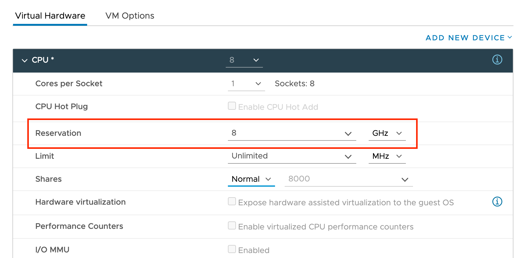
Task: Open the Add New Device menu
Action: [468, 38]
